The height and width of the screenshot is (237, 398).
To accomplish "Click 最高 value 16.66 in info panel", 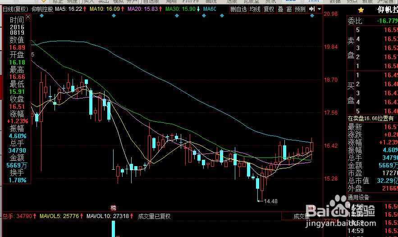I will pyautogui.click(x=17, y=77).
